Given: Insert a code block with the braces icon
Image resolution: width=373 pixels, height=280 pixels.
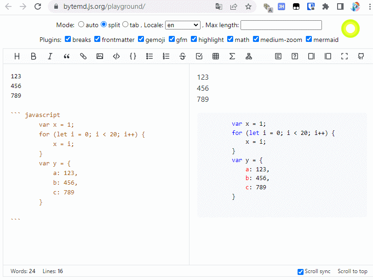Looking at the screenshot, I should coord(133,57).
